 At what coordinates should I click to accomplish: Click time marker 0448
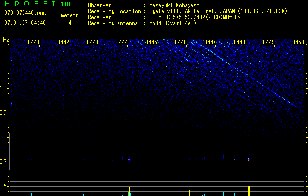(239, 42)
